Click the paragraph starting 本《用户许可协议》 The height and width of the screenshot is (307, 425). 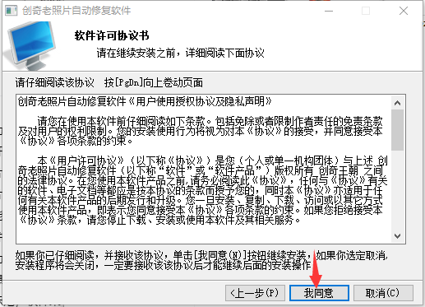pyautogui.click(x=203, y=190)
